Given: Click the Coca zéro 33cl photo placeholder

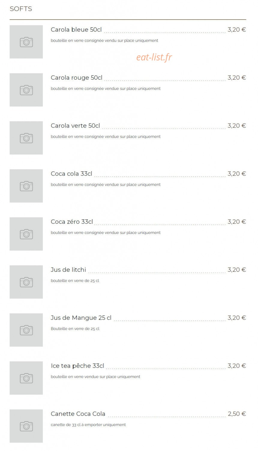Looking at the screenshot, I should [x=26, y=234].
